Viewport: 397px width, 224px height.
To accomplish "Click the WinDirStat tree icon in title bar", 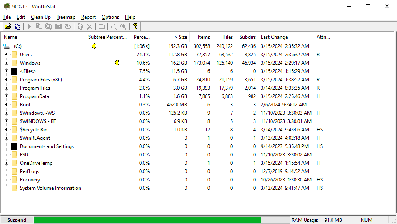I will (x=7, y=6).
